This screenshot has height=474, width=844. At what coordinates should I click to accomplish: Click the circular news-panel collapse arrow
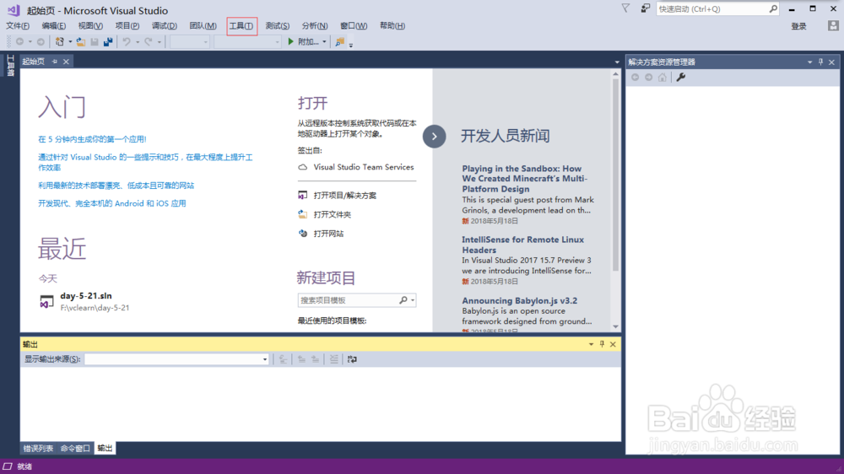pos(435,137)
